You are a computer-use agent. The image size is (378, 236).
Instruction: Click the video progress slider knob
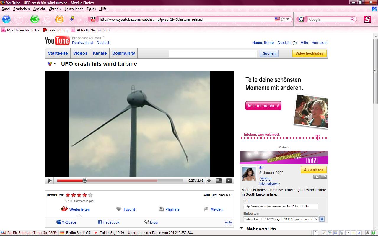click(x=85, y=181)
